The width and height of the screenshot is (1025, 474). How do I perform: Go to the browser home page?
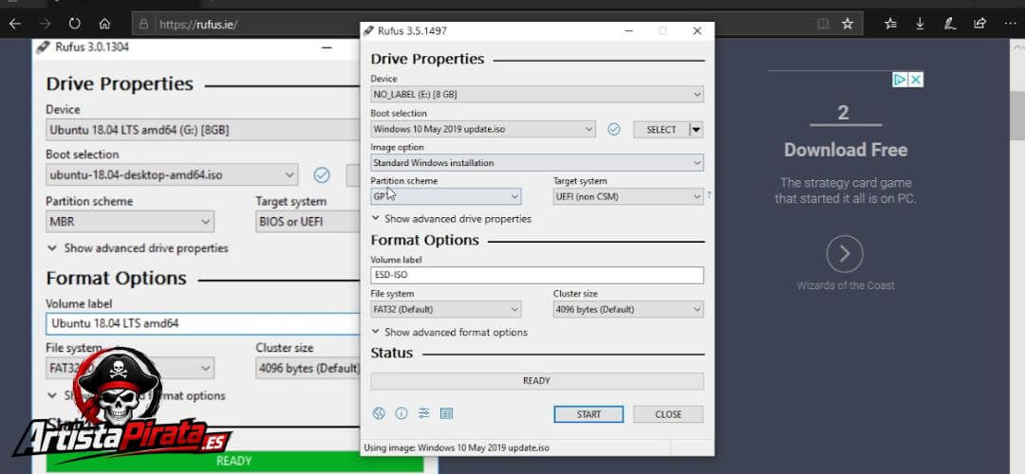click(104, 24)
